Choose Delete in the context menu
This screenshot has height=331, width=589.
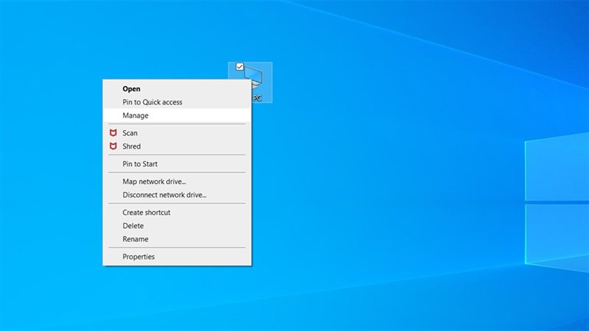click(x=177, y=226)
